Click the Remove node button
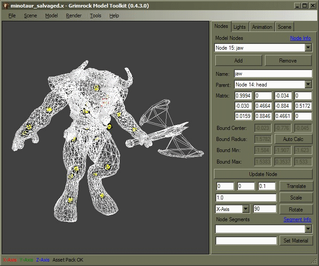Viewport: 319px width, 266px height. tap(288, 61)
